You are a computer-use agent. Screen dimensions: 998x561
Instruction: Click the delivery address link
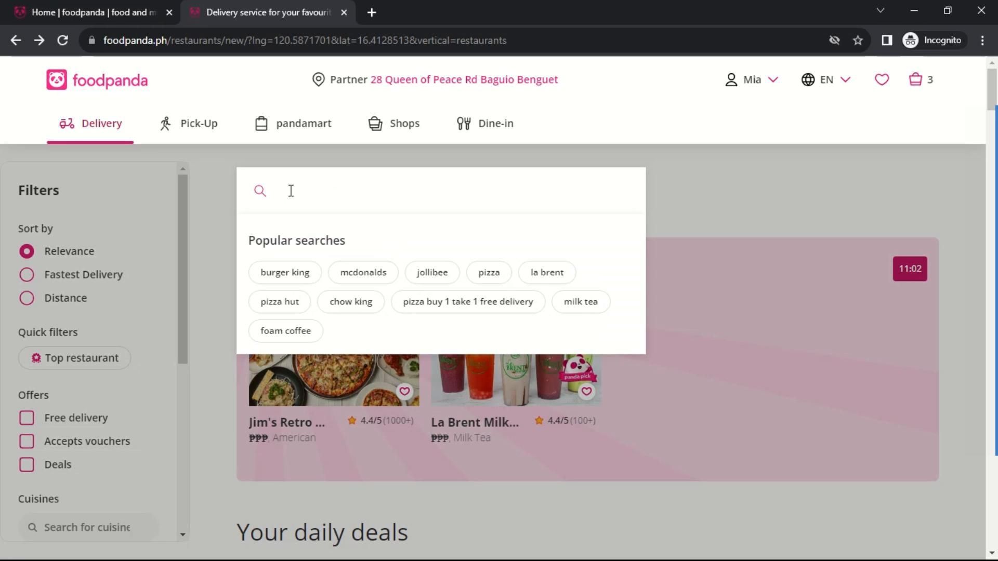(x=464, y=79)
